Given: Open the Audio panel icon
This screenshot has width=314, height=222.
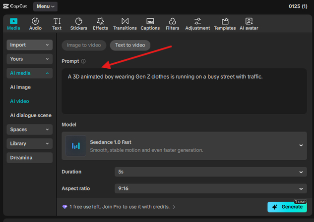Looking at the screenshot, I should pos(35,24).
